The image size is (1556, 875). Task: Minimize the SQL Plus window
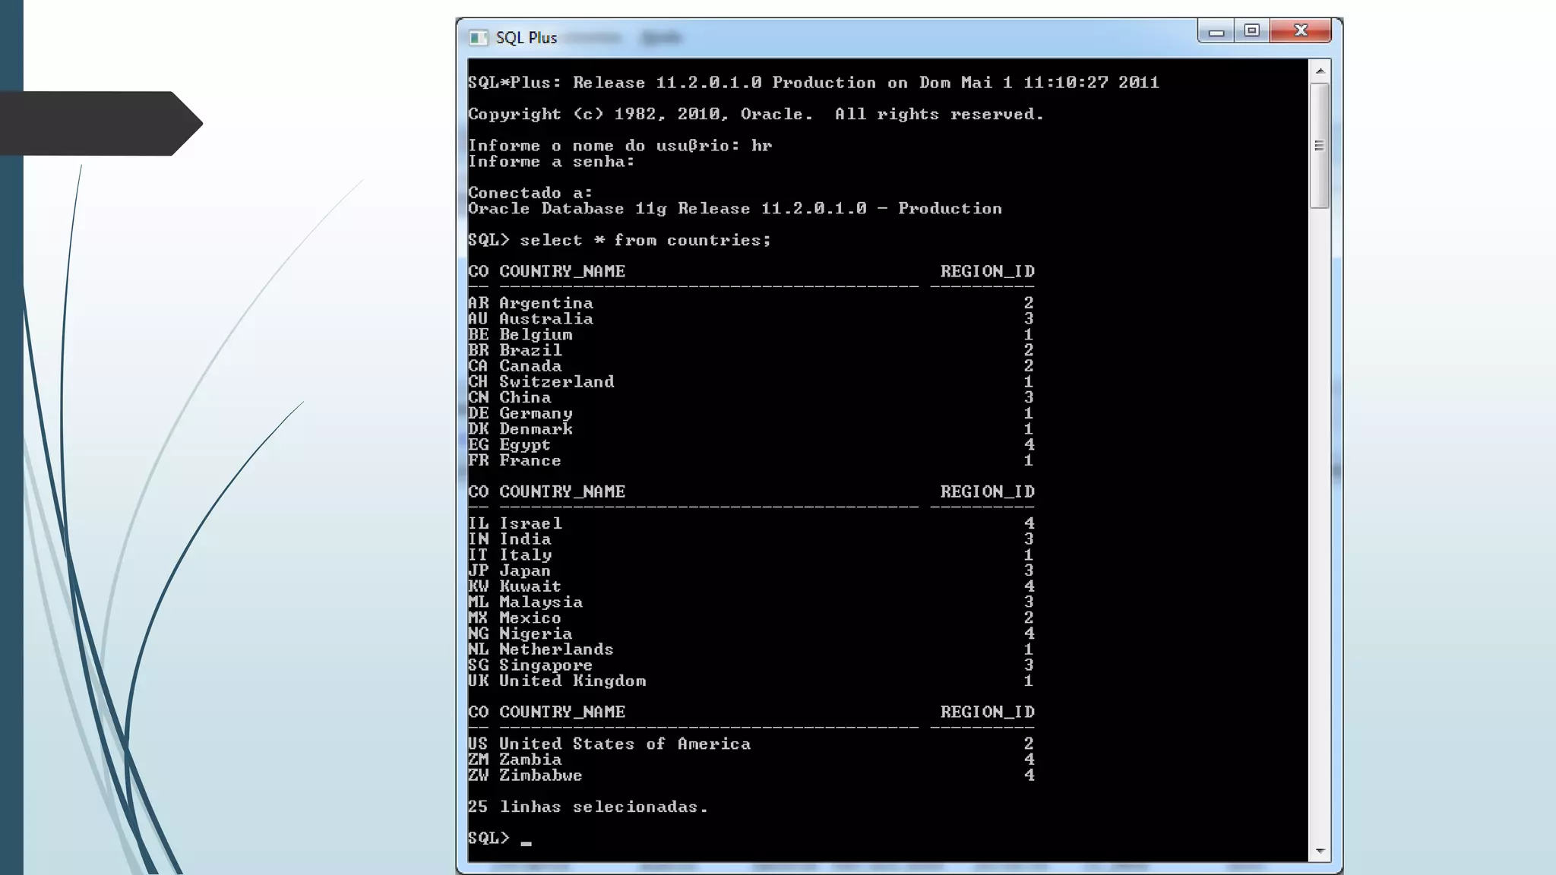coord(1216,32)
